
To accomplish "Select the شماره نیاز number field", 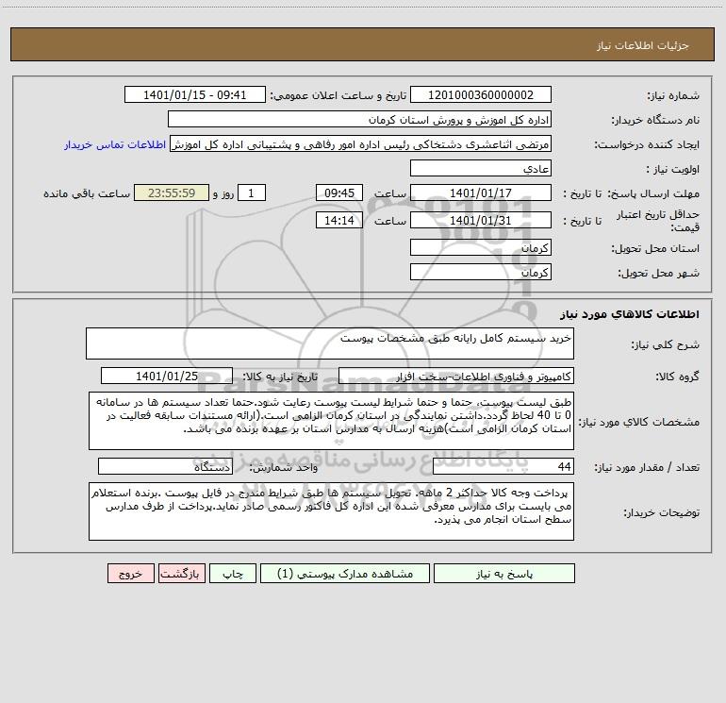I will coord(481,94).
